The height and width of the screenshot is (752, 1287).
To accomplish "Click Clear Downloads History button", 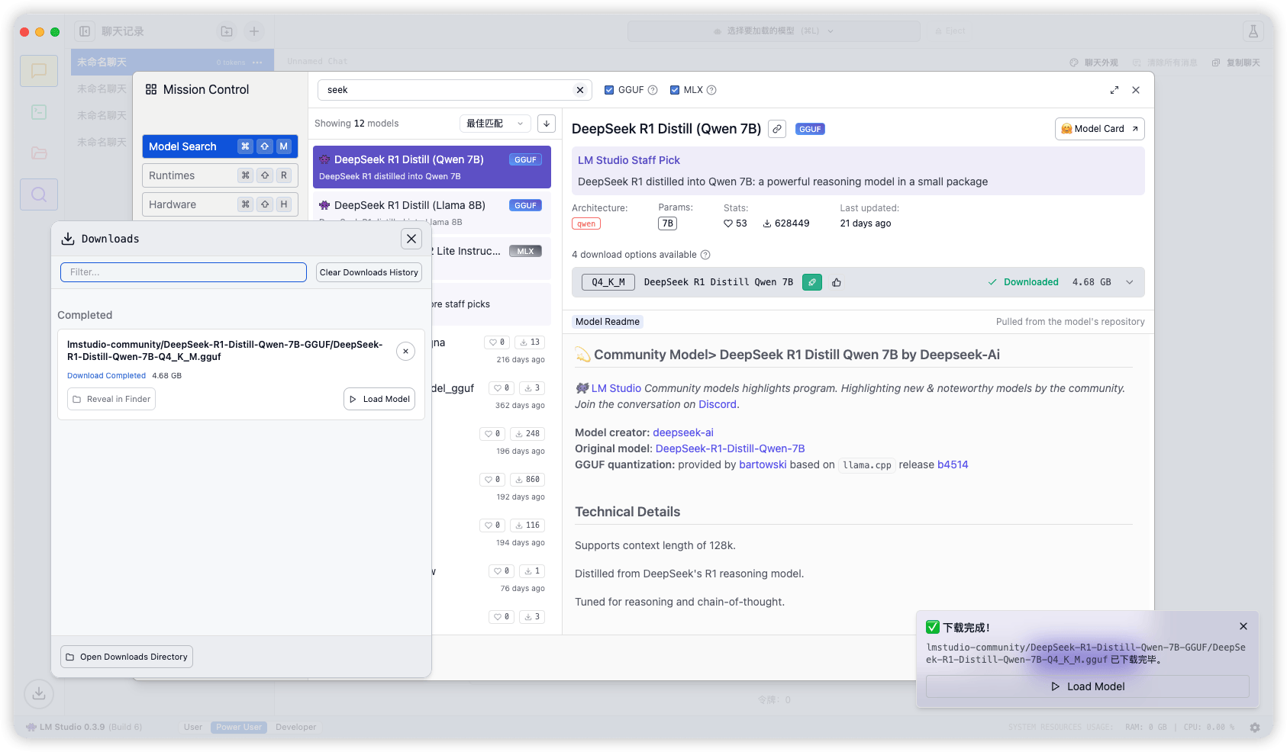I will click(369, 272).
